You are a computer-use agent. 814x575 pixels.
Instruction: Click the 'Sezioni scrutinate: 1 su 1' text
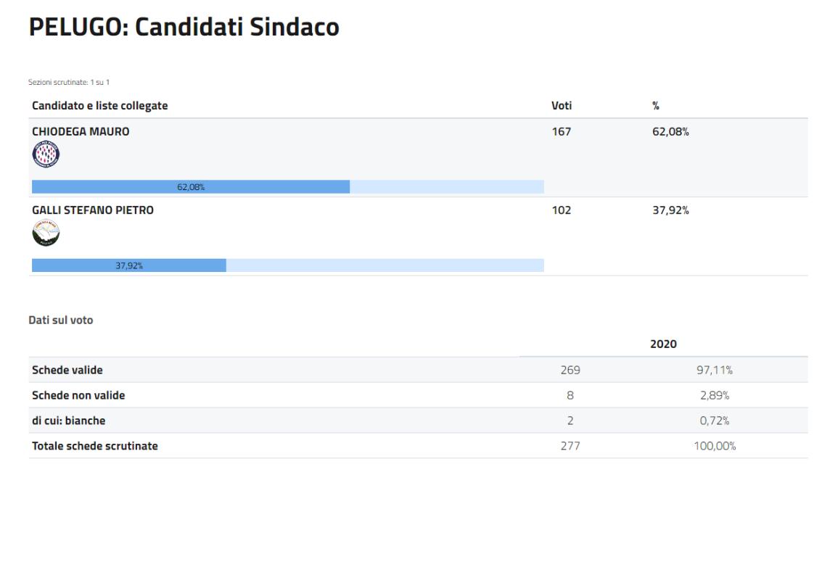coord(69,82)
